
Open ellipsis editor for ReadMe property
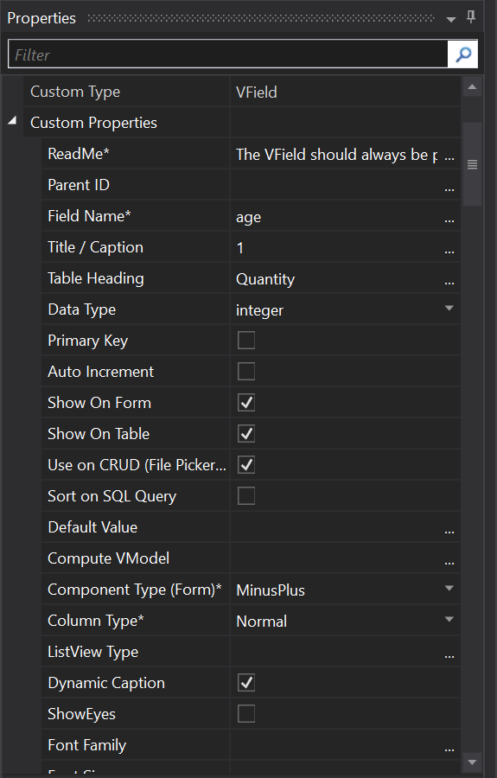(449, 155)
